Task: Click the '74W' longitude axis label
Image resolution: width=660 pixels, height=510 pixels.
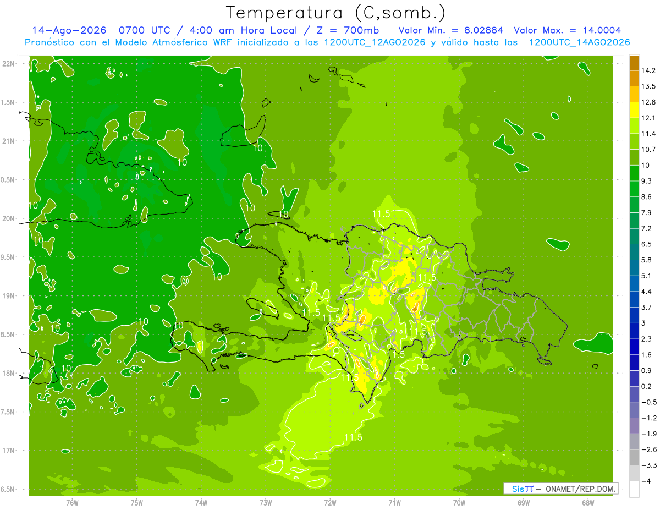Action: click(x=201, y=503)
